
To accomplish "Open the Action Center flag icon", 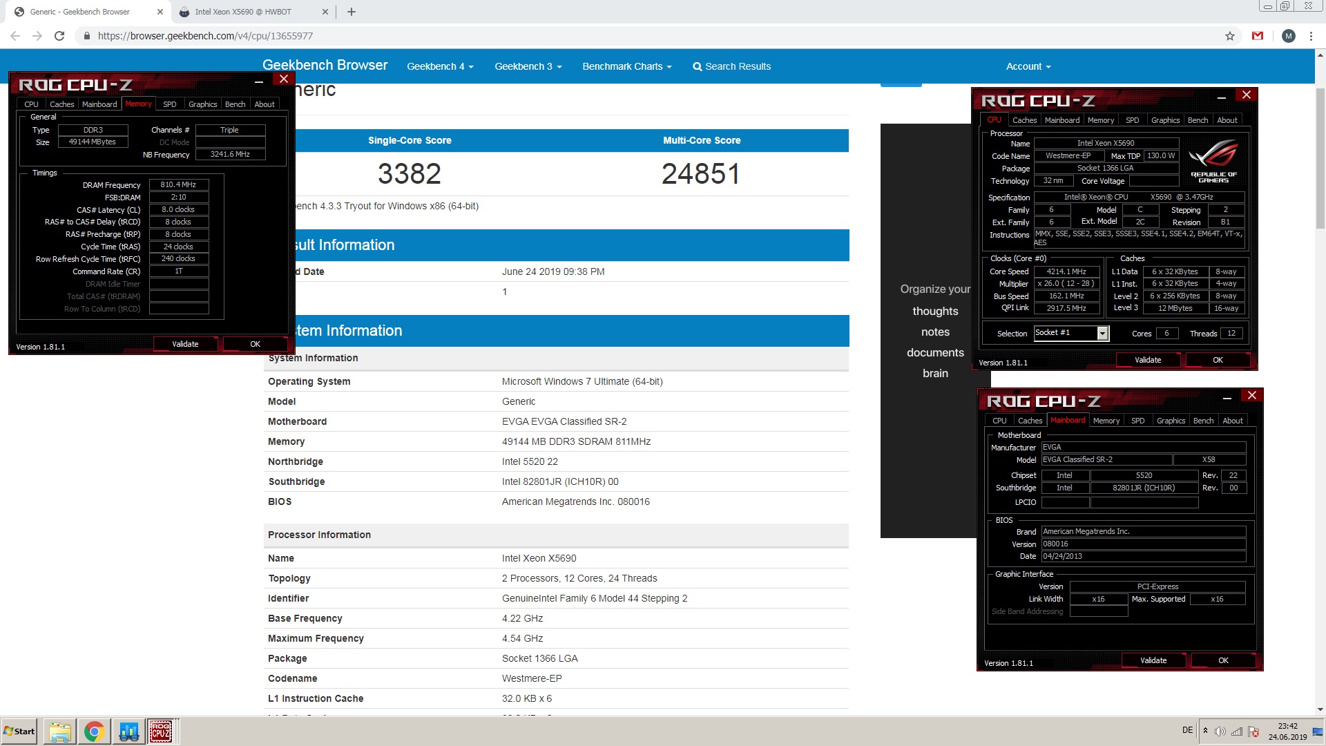I will click(x=1253, y=731).
